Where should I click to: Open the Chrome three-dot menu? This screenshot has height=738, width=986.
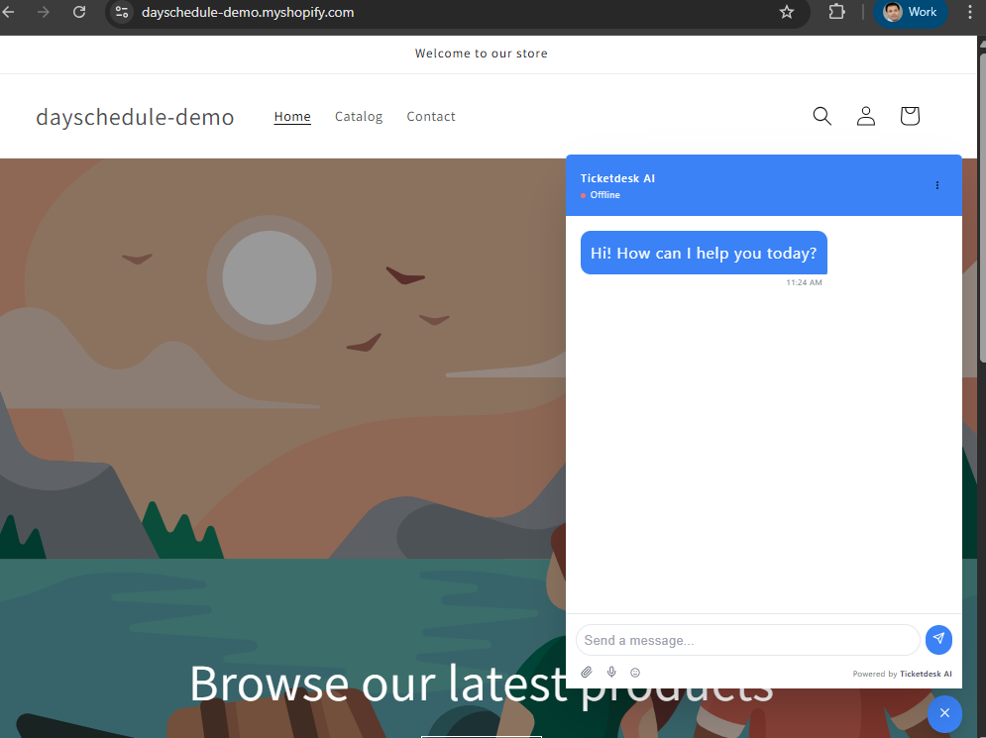pos(969,12)
